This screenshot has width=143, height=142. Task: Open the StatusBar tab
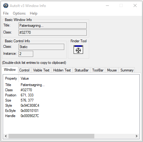[82, 70]
